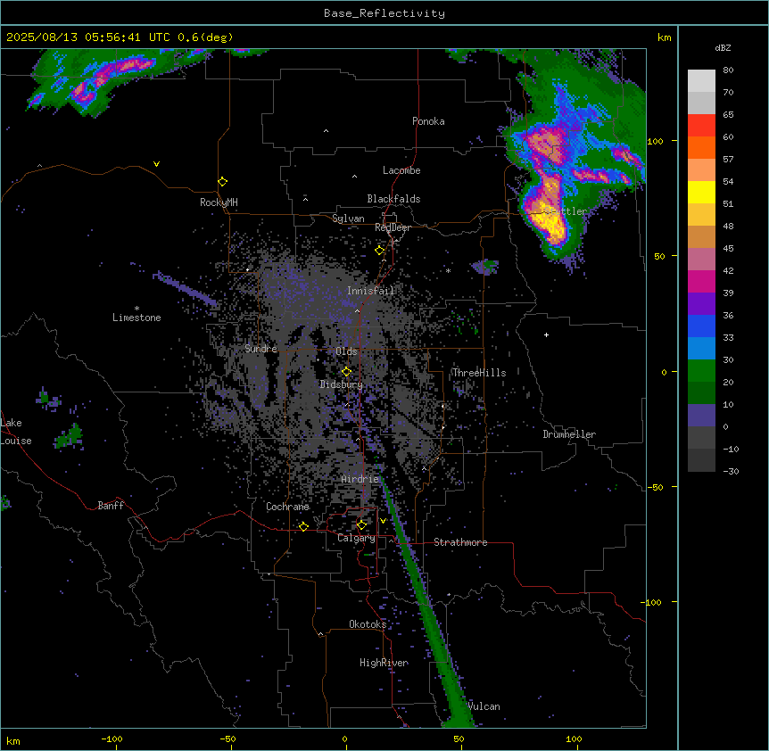Click the Stettler label over the storm
The height and width of the screenshot is (751, 769).
click(565, 211)
